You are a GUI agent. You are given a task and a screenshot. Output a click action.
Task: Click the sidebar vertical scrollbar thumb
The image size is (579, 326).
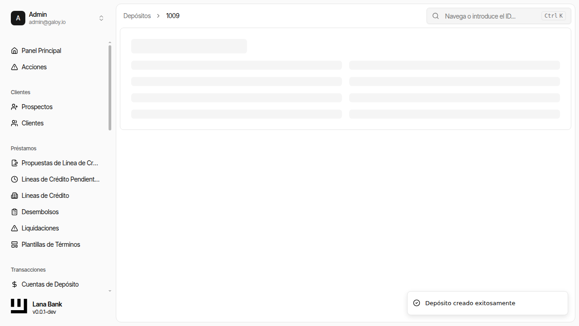110,87
